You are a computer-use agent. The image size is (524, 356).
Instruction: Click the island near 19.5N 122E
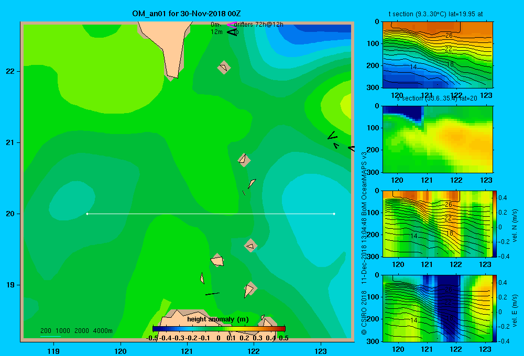pos(250,246)
